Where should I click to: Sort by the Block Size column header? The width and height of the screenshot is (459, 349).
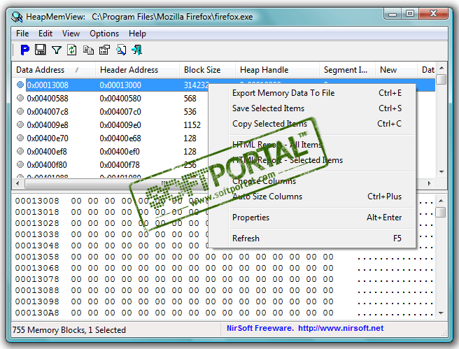coord(207,70)
